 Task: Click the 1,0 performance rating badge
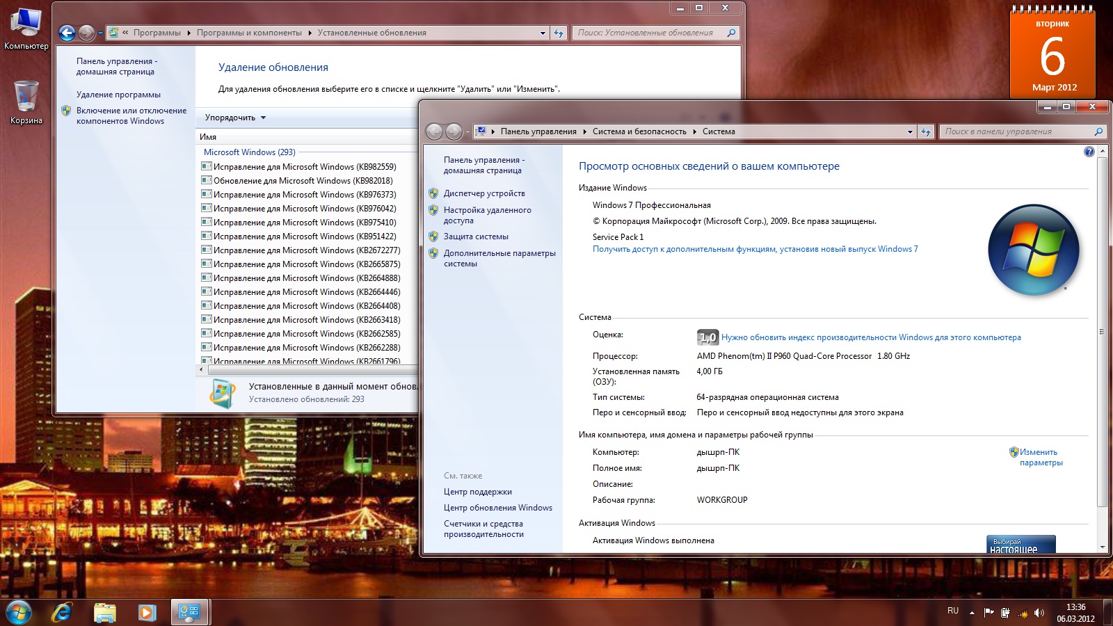707,337
